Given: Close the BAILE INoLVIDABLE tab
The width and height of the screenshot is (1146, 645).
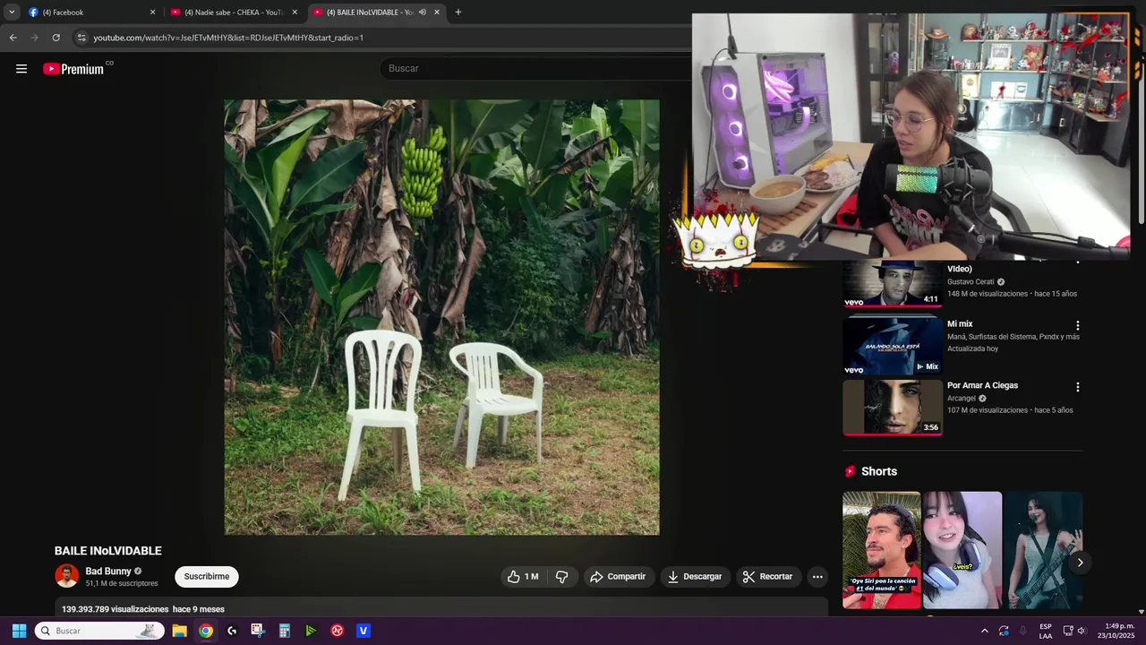Looking at the screenshot, I should point(437,13).
